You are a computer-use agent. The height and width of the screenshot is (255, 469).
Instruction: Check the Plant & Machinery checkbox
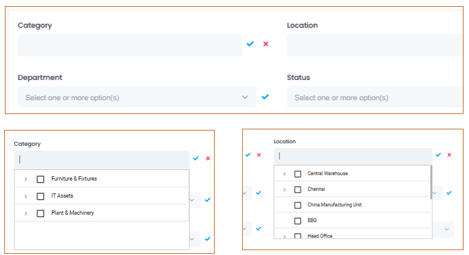40,213
